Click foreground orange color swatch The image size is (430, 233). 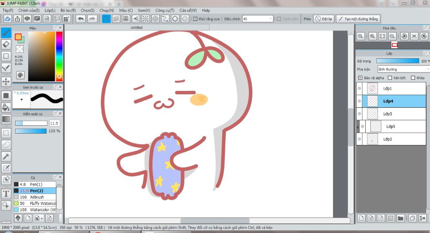18,37
